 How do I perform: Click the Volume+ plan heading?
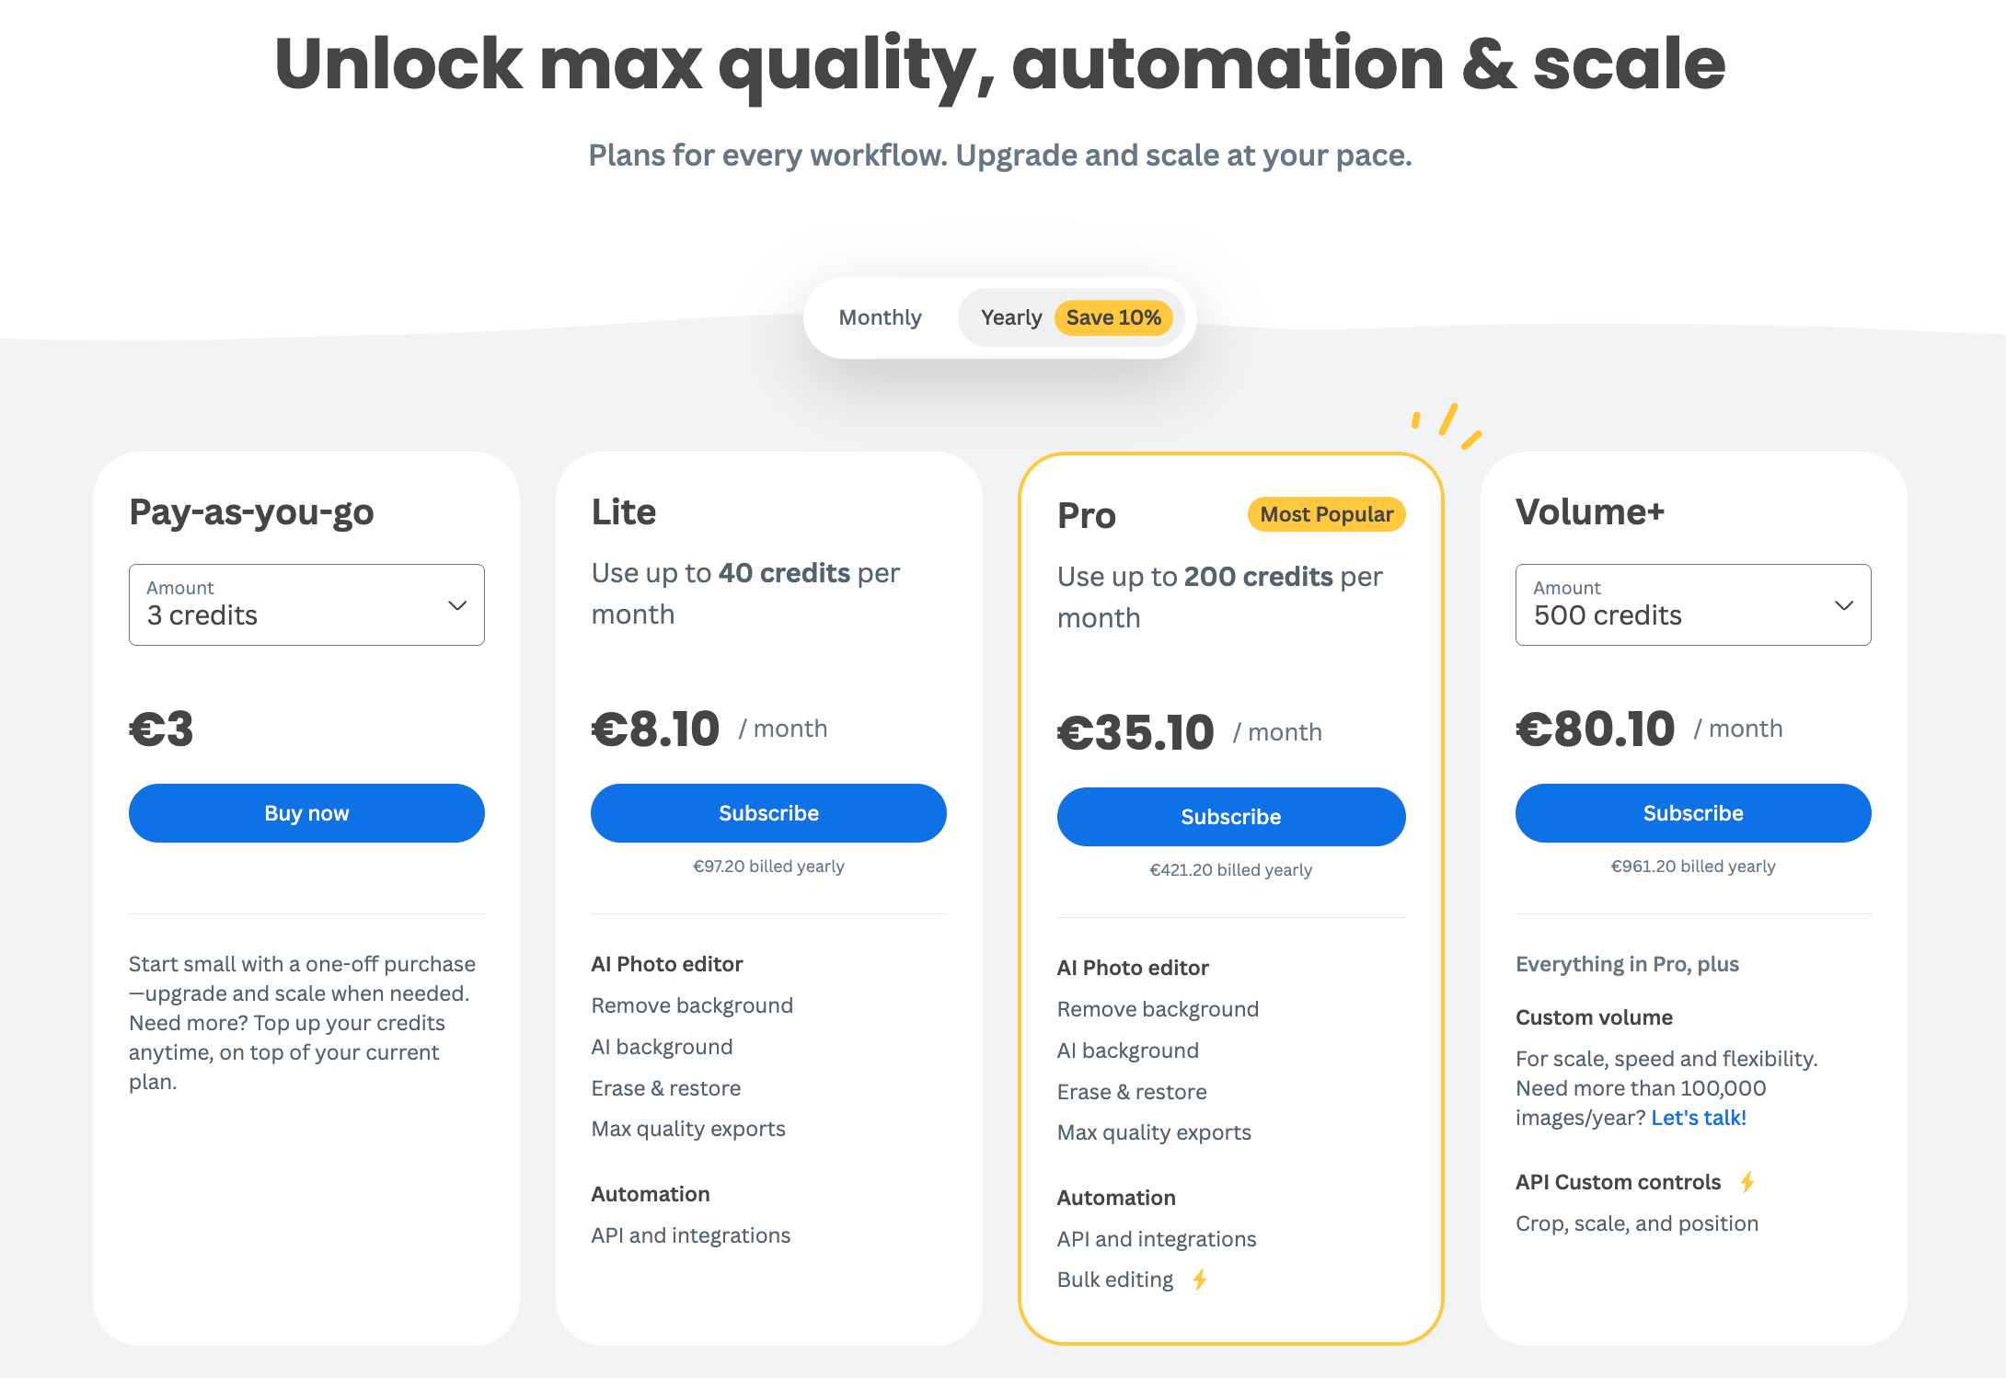[1590, 511]
